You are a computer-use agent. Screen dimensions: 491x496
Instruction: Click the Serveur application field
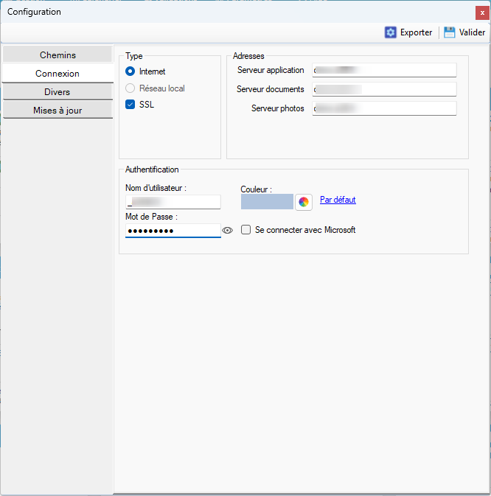tap(384, 70)
